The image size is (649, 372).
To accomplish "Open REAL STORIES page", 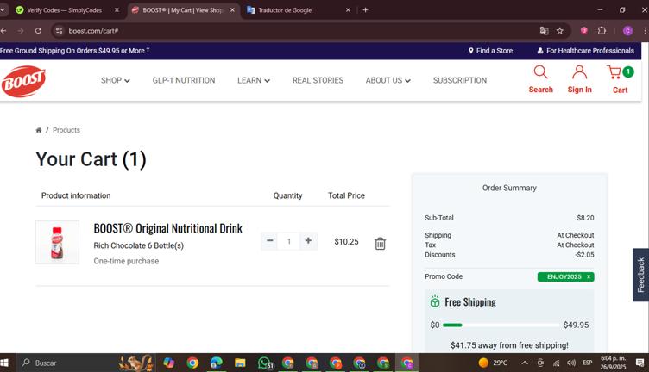I will click(x=318, y=80).
